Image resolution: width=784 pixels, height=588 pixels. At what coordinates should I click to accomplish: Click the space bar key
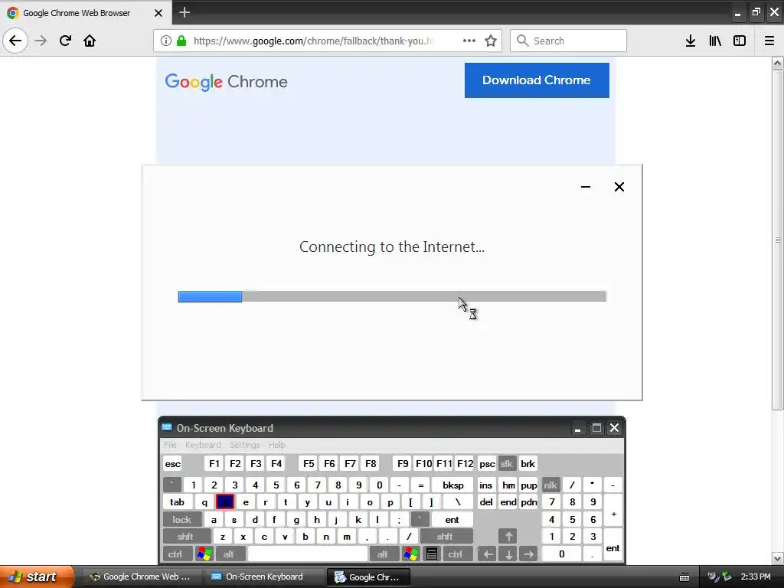click(308, 554)
